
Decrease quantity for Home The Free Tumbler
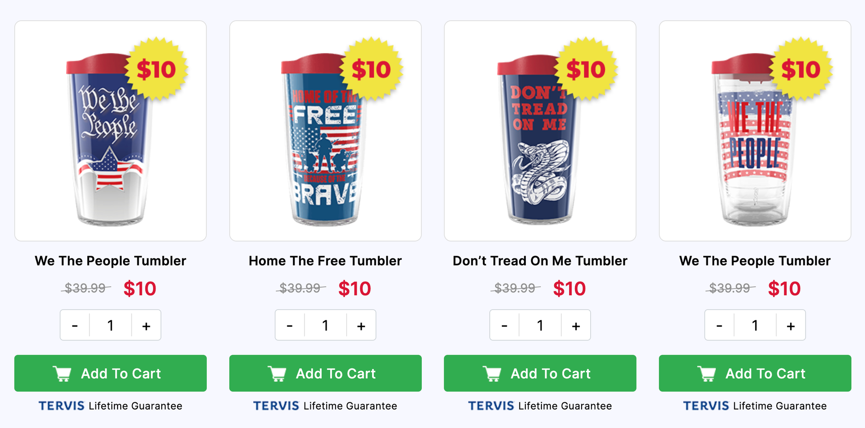[290, 325]
